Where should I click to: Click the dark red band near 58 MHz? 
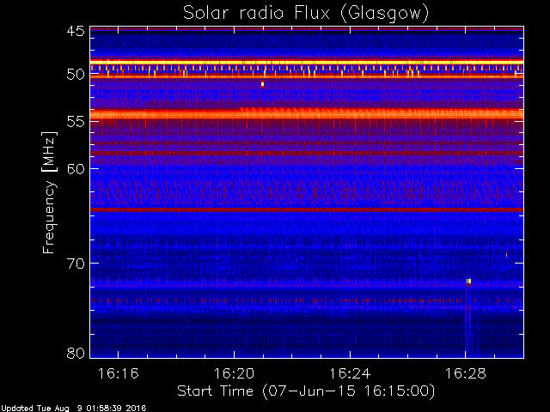pyautogui.click(x=305, y=153)
